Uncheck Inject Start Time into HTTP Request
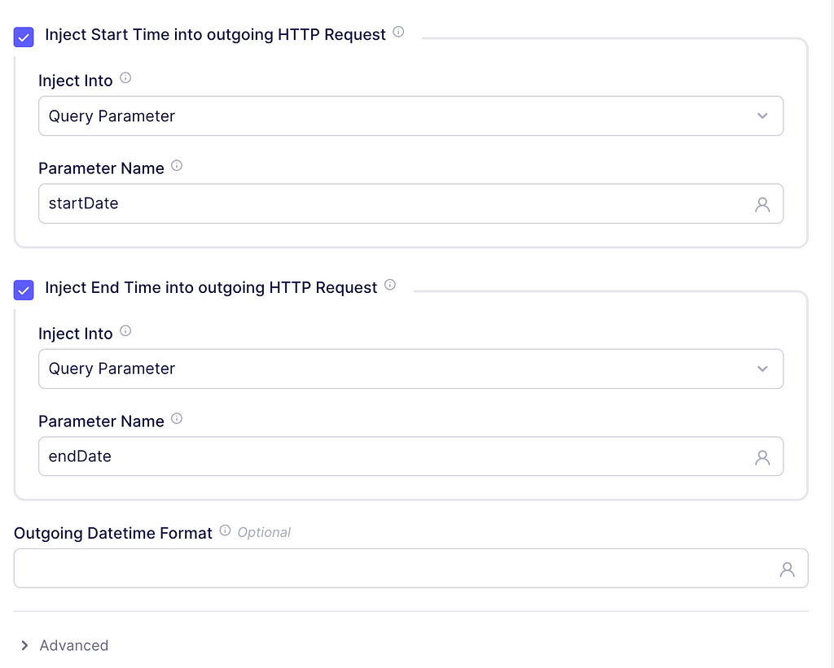Image resolution: width=834 pixels, height=668 pixels. (x=24, y=37)
